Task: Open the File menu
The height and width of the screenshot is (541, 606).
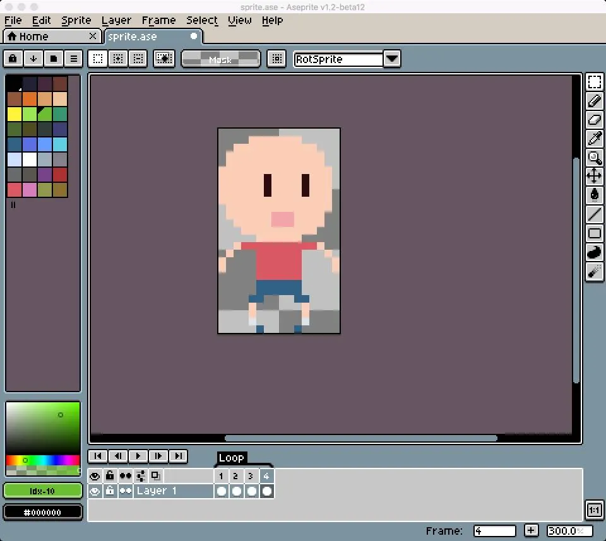Action: pyautogui.click(x=13, y=20)
